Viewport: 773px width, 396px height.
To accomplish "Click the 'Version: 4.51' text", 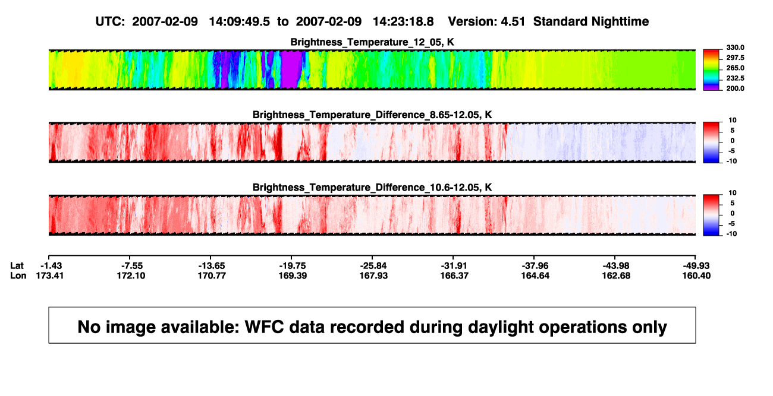I will (x=488, y=21).
